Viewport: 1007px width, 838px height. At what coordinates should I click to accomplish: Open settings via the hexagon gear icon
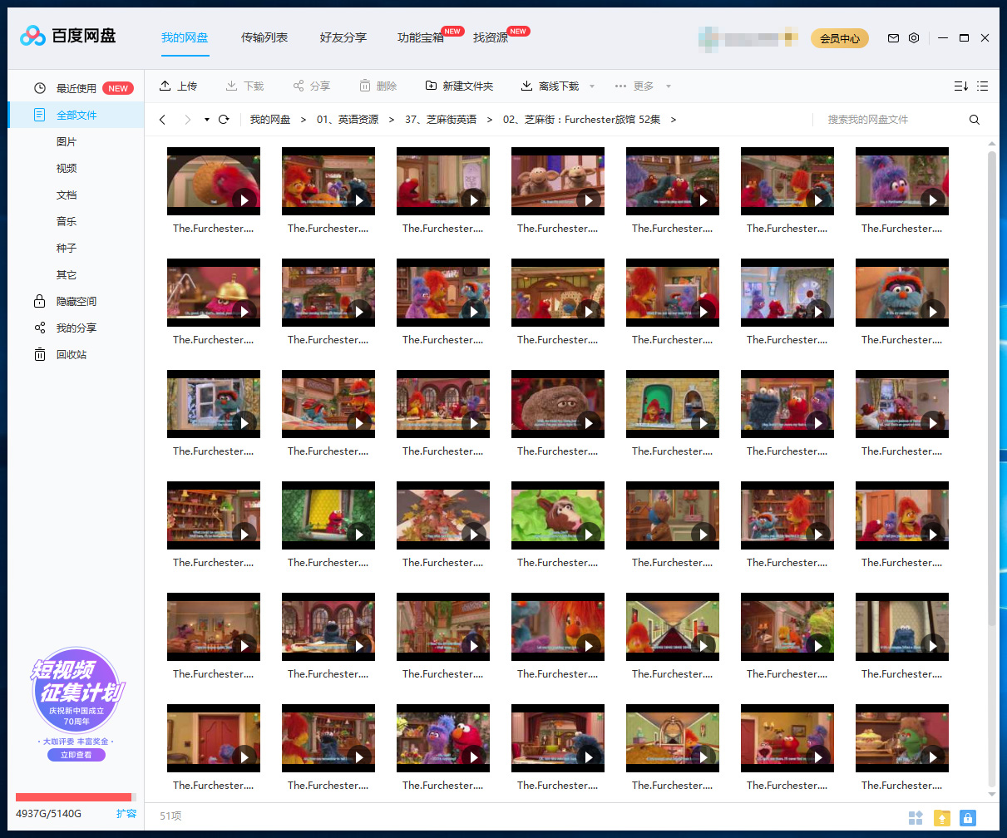click(x=914, y=38)
